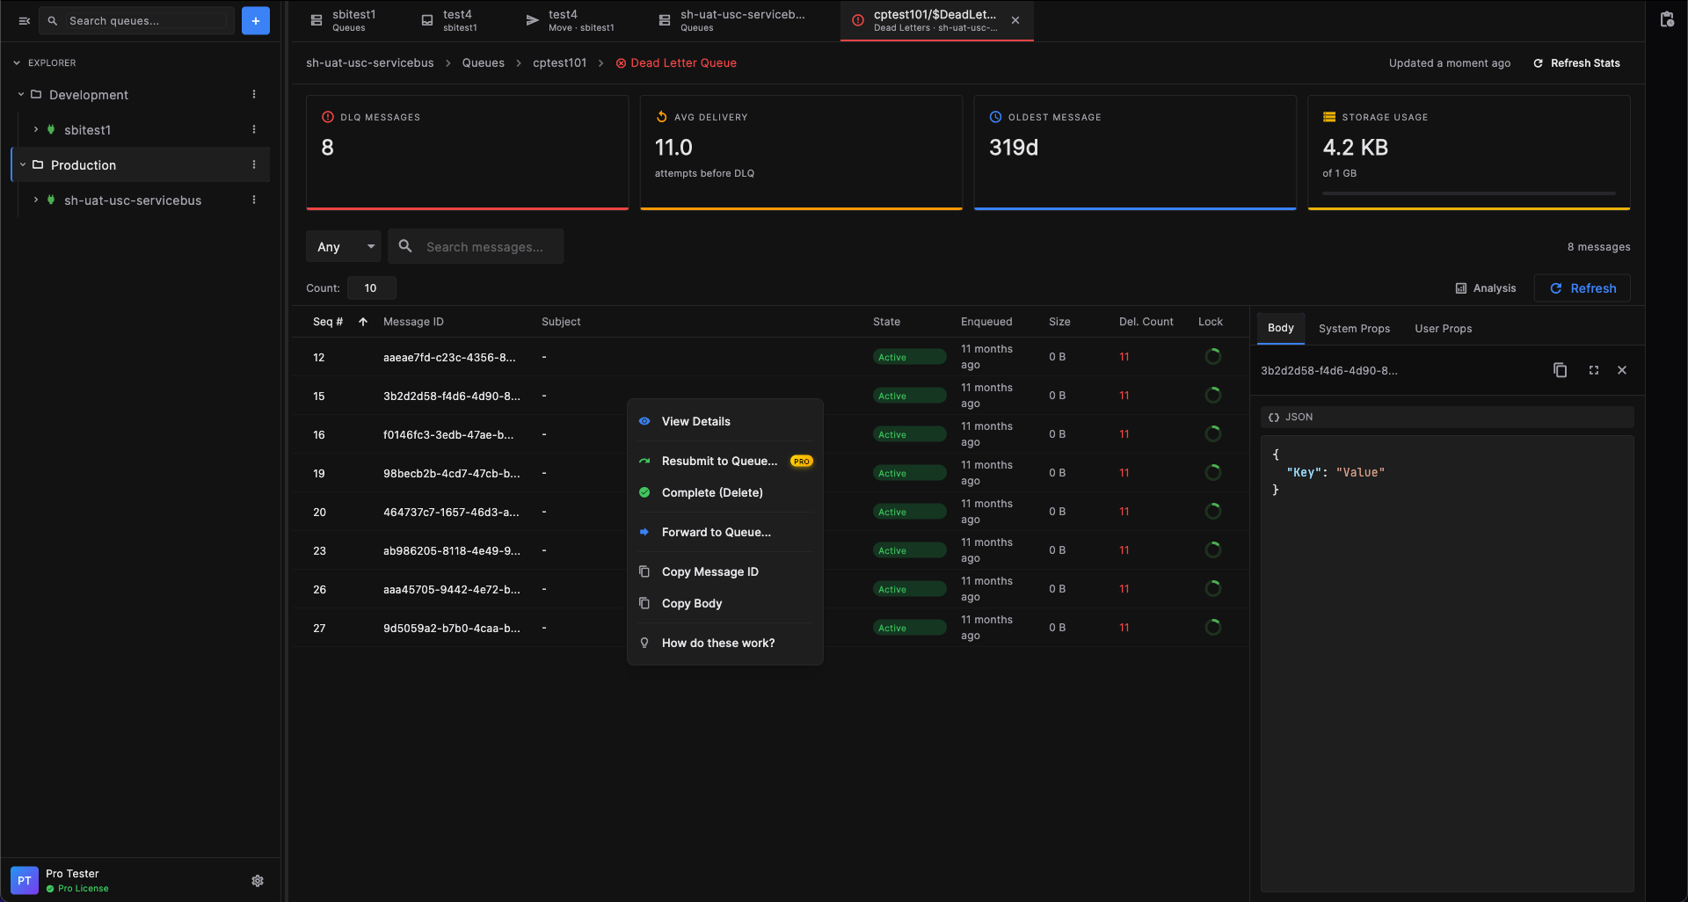This screenshot has width=1688, height=902.
Task: Expand message body panel to fullscreen
Action: tap(1593, 370)
